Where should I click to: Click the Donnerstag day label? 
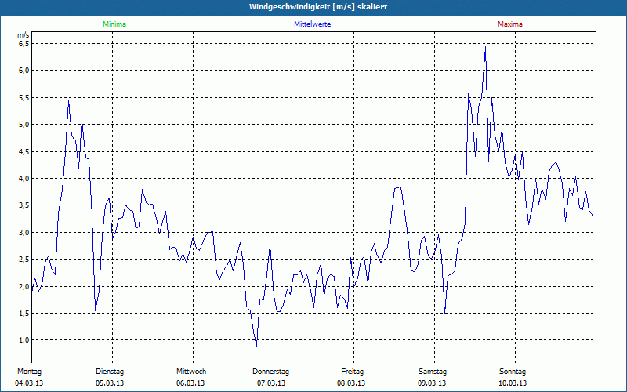click(270, 372)
